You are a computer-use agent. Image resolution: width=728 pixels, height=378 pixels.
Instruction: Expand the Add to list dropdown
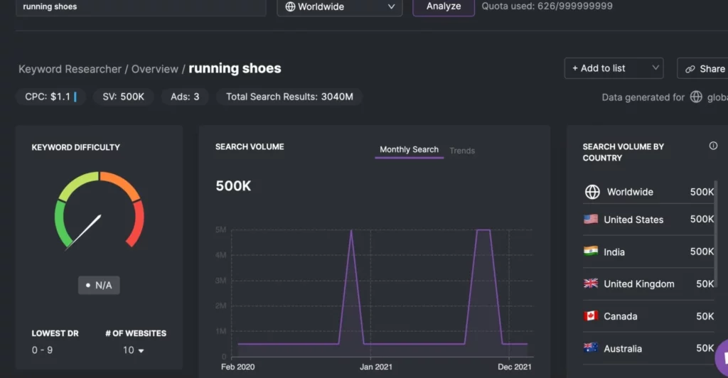coord(613,68)
